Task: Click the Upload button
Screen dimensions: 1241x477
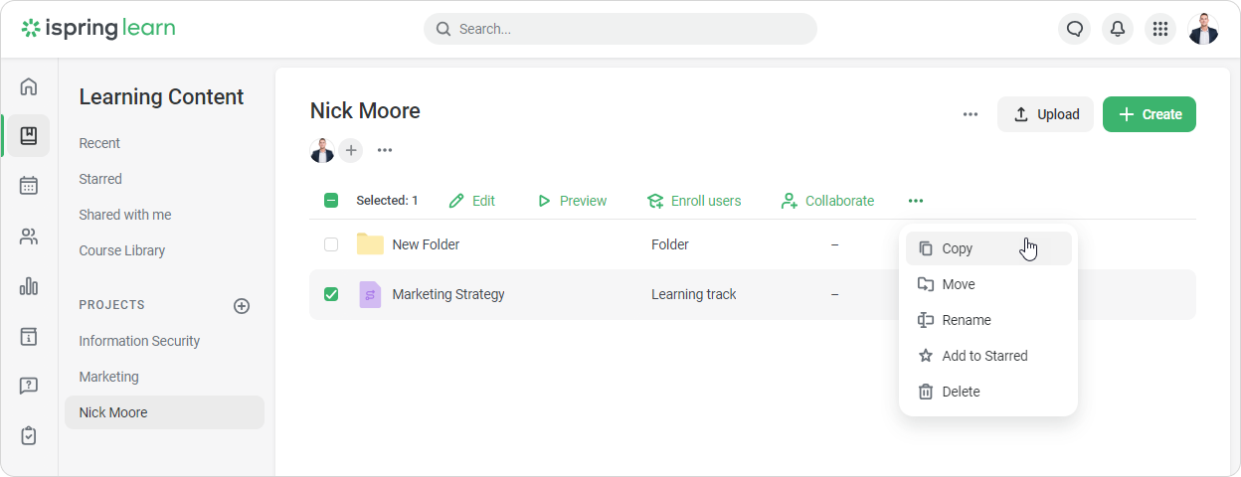Action: tap(1045, 114)
